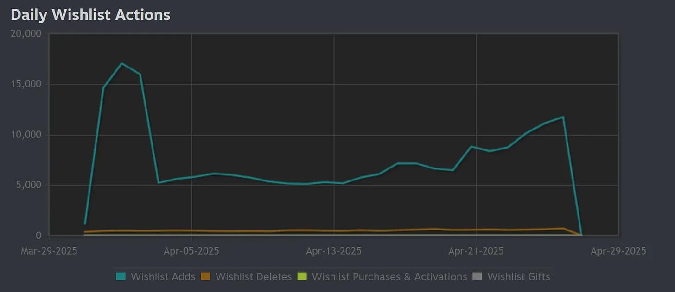The image size is (675, 292).
Task: Click the Apr-21-2025 axis label
Action: tap(477, 251)
